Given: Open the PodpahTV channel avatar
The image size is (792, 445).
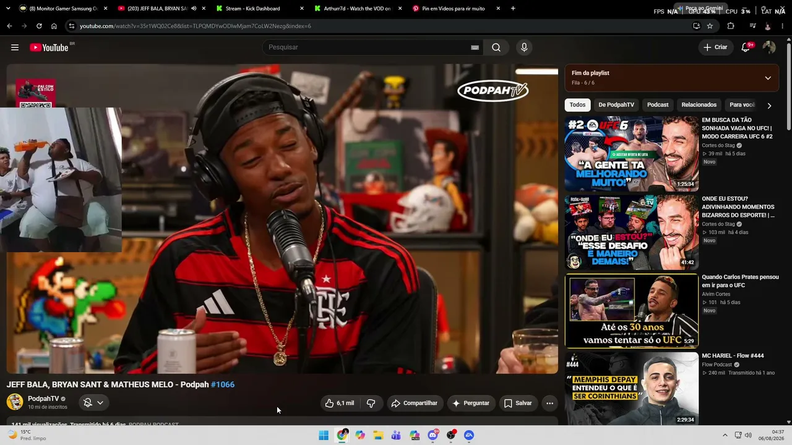Looking at the screenshot, I should coord(15,402).
